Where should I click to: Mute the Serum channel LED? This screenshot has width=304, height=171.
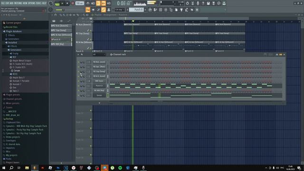coord(78,95)
